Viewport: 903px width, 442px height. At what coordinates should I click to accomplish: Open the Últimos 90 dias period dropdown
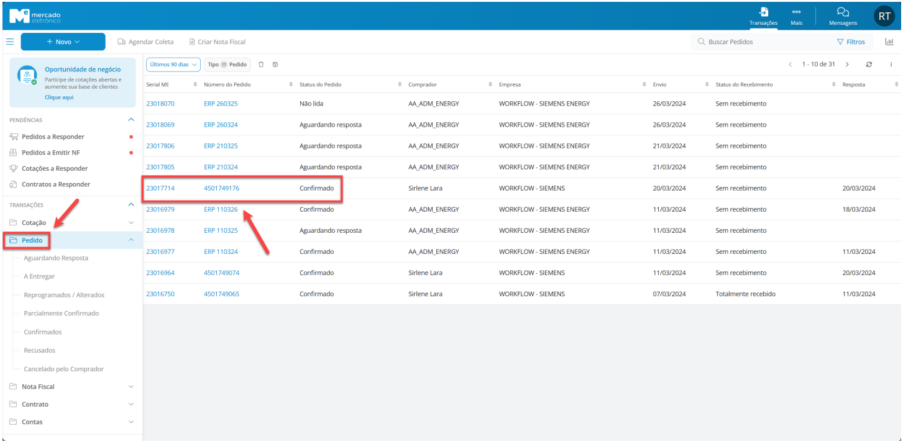coord(173,65)
